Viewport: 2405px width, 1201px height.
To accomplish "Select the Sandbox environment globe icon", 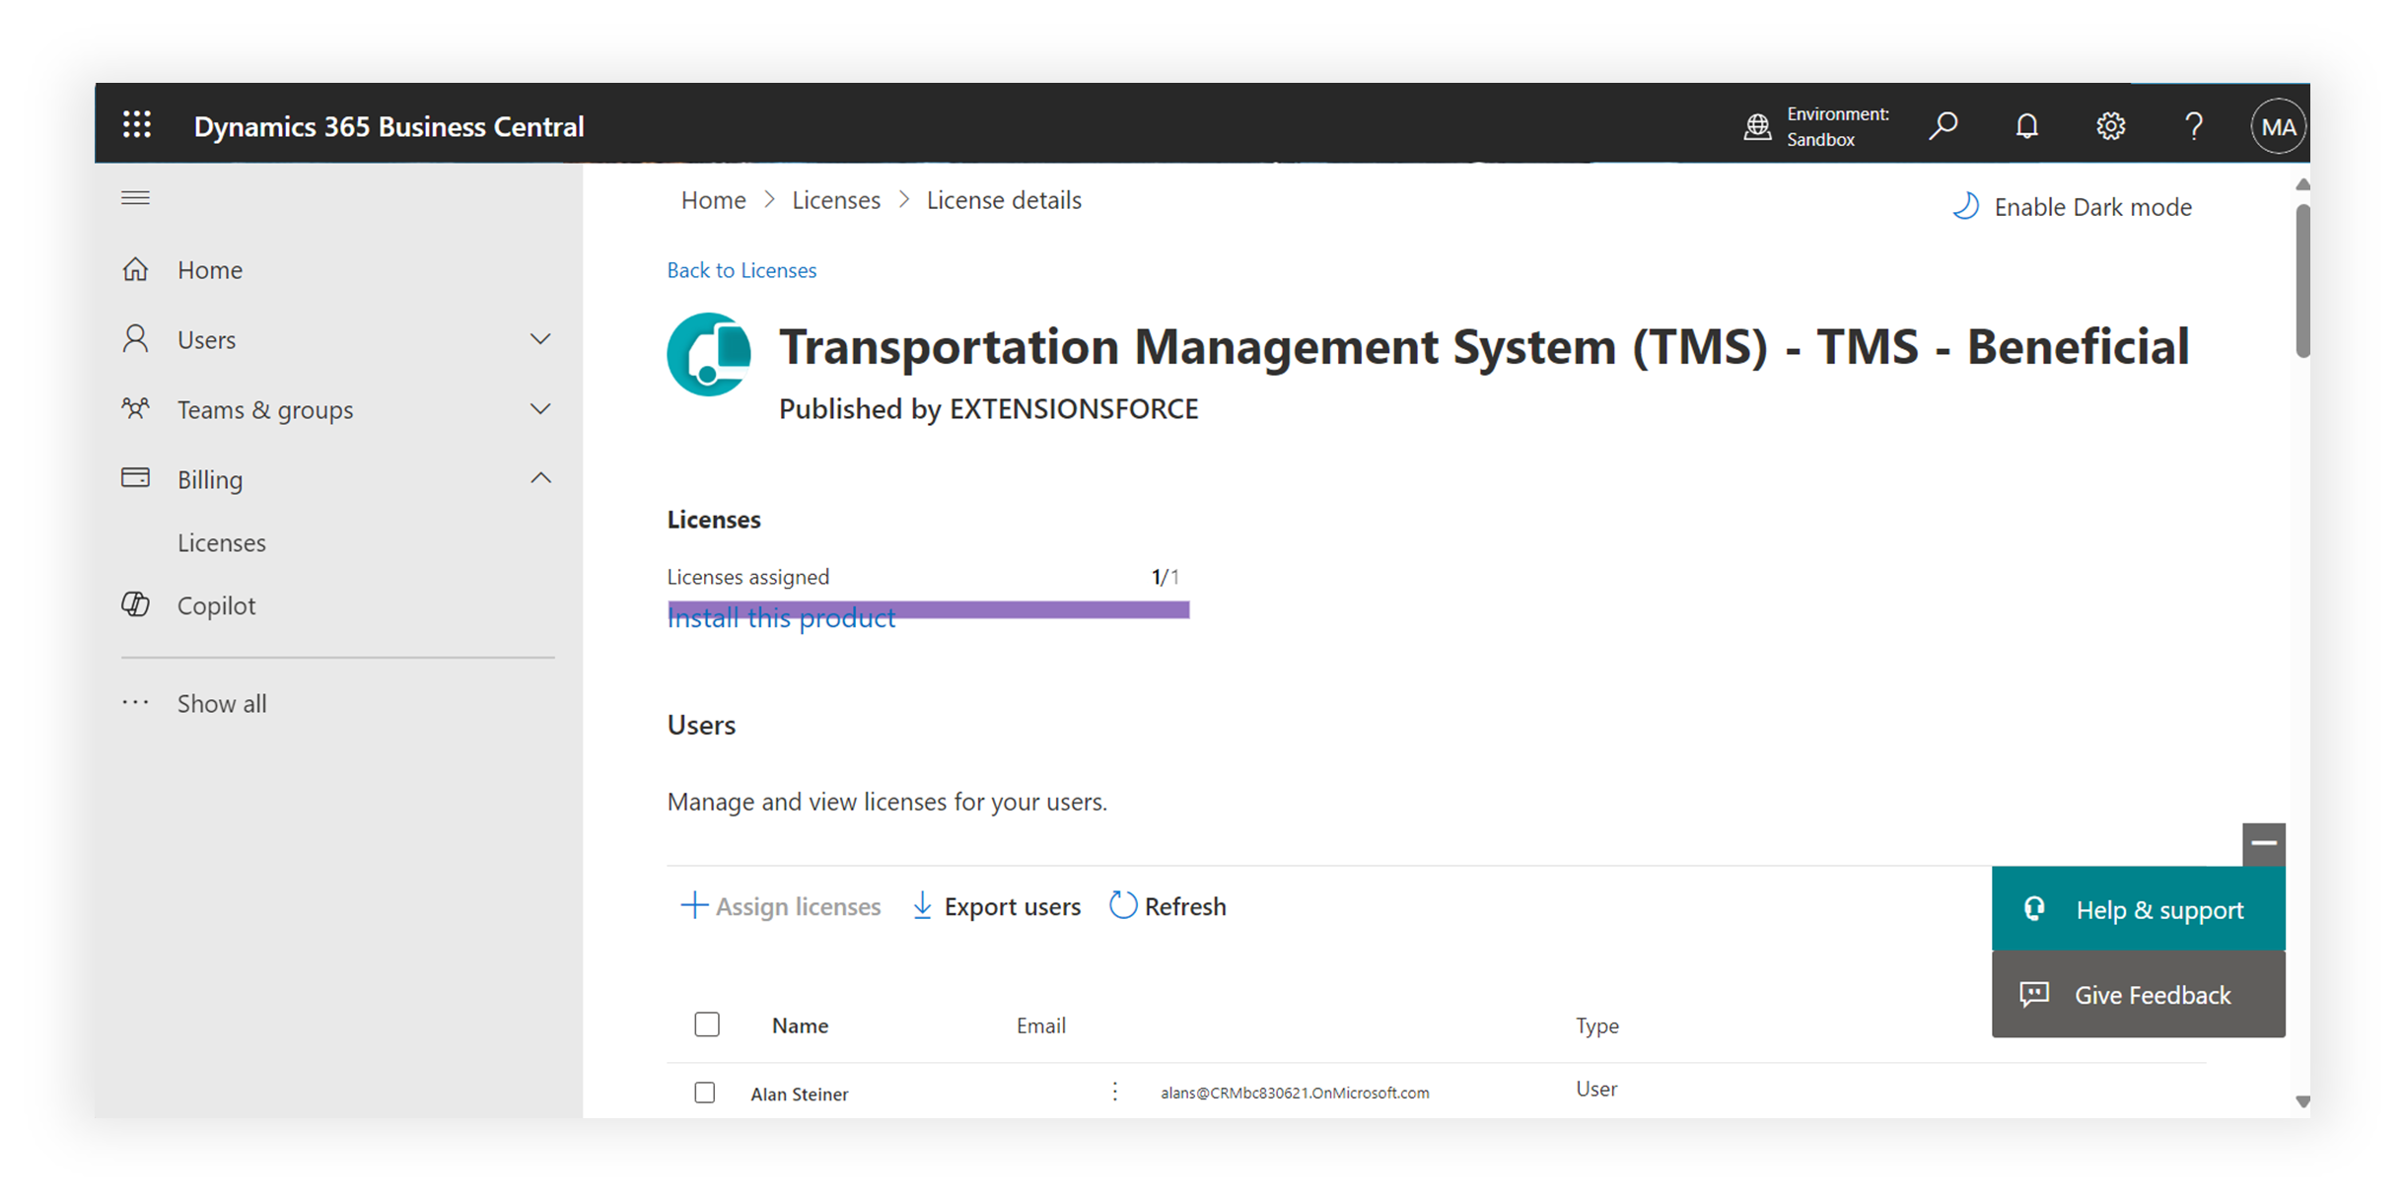I will coord(1759,125).
